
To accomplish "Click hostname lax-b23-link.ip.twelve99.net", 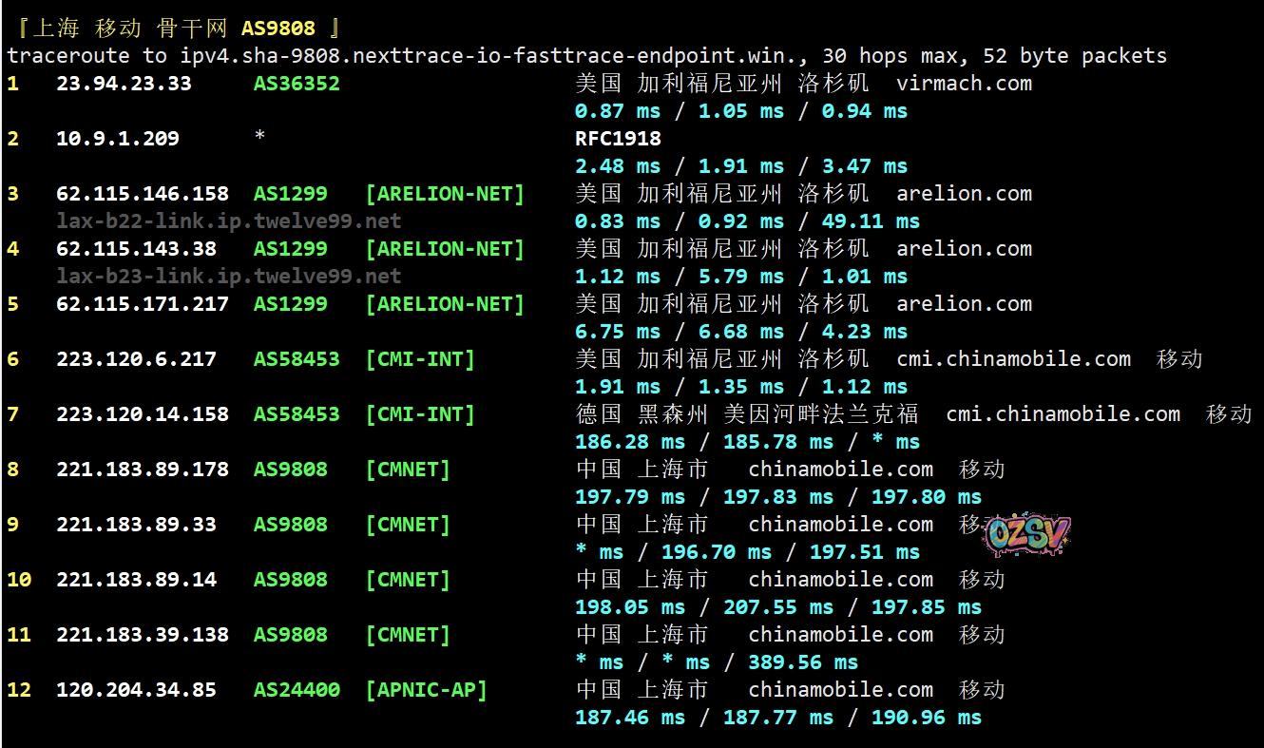I will [x=228, y=277].
